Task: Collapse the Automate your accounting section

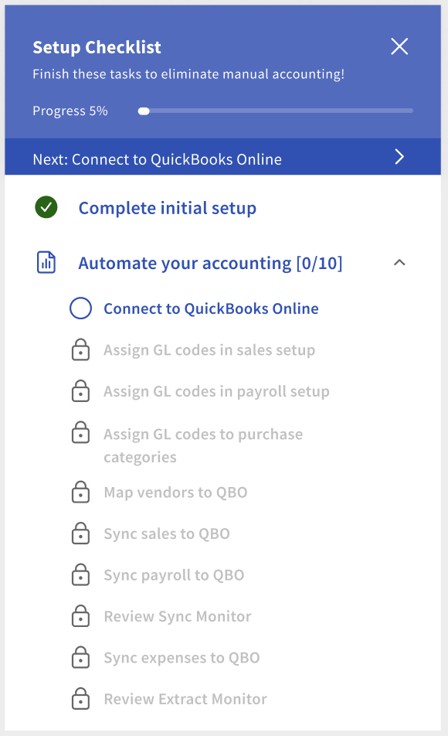Action: click(x=399, y=263)
